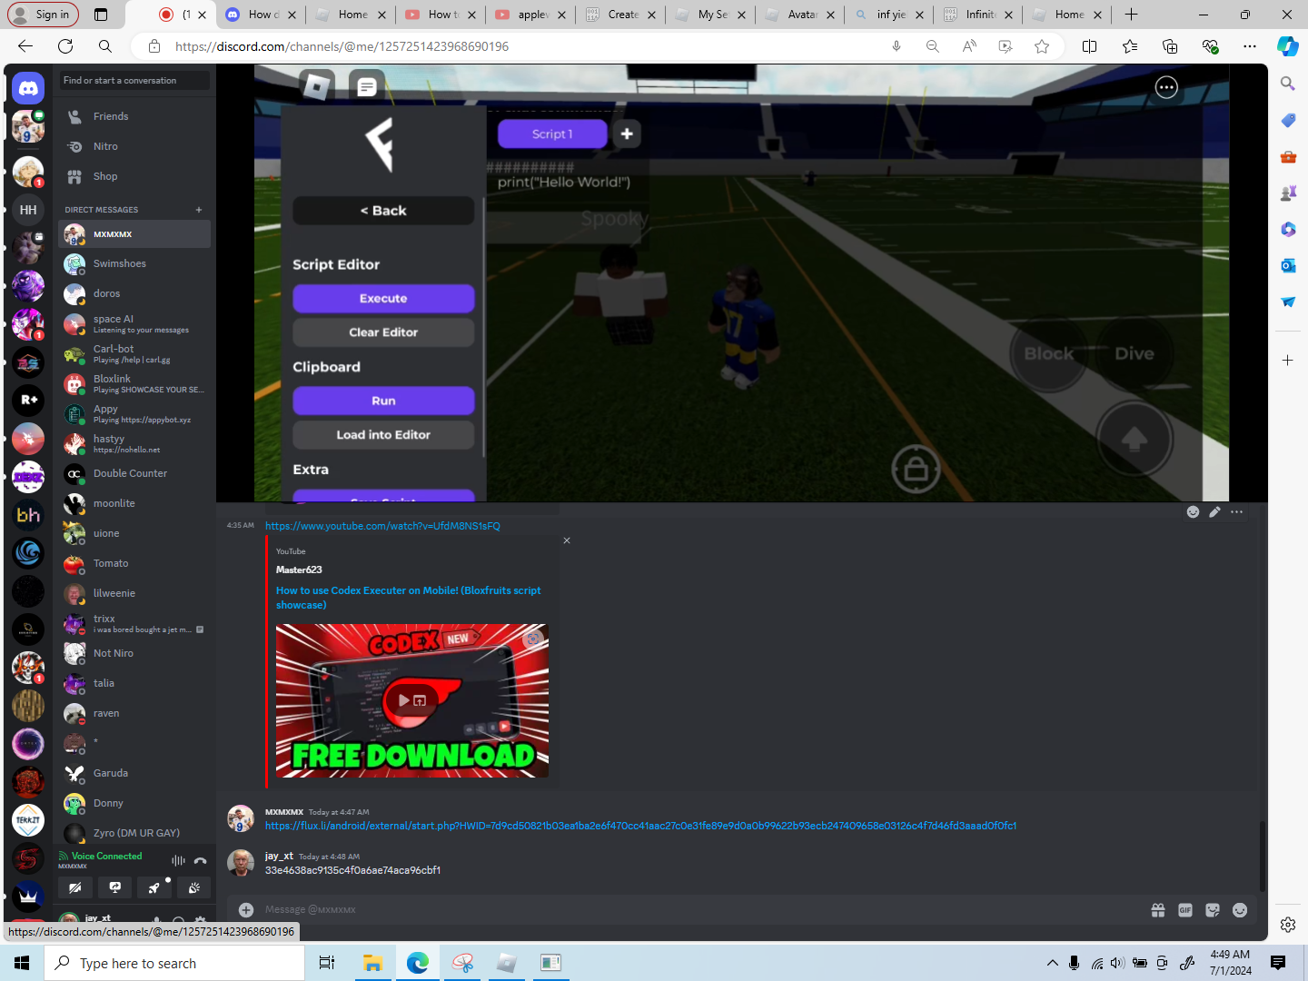
Task: Open the bh server icon
Action: point(28,515)
